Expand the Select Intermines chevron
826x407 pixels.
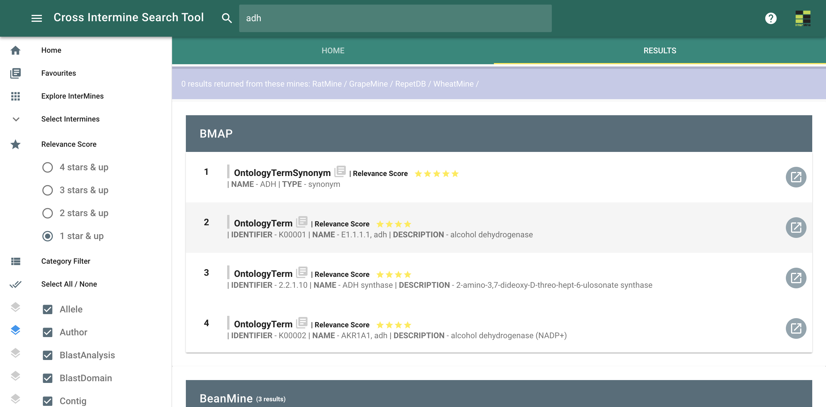click(x=16, y=119)
